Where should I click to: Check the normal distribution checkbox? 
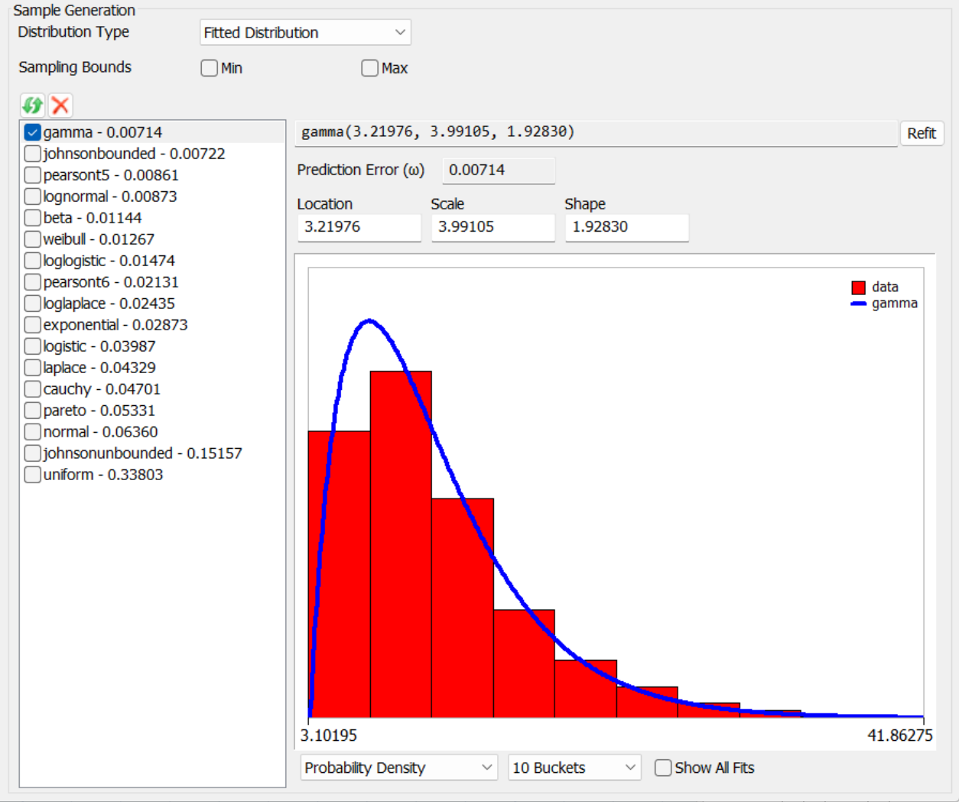32,432
